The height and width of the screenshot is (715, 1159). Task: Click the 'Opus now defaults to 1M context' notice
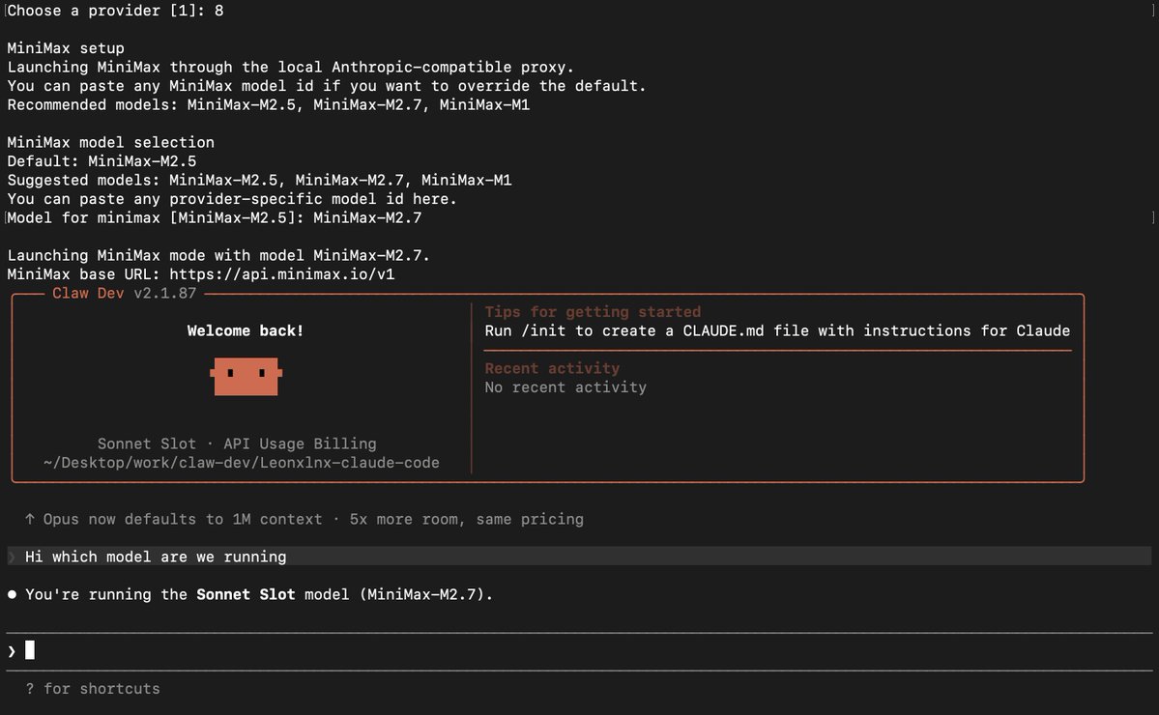pyautogui.click(x=313, y=519)
